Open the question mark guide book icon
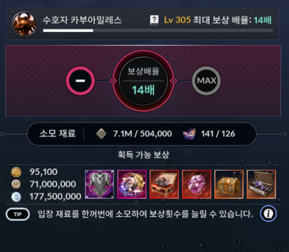The width and height of the screenshot is (289, 252). point(154,20)
